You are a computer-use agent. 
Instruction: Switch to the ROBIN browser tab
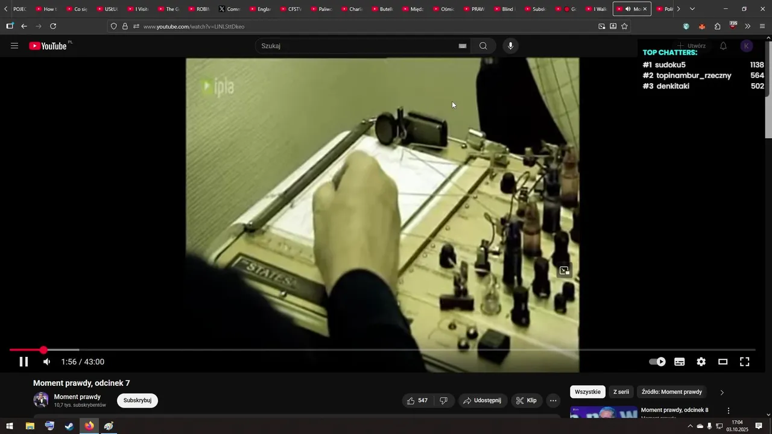coord(198,9)
